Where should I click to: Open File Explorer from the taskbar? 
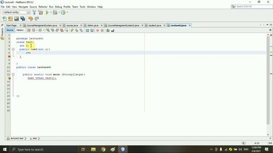(x=93, y=149)
